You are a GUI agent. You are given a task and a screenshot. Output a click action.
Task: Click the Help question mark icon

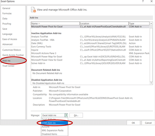pos(143,2)
